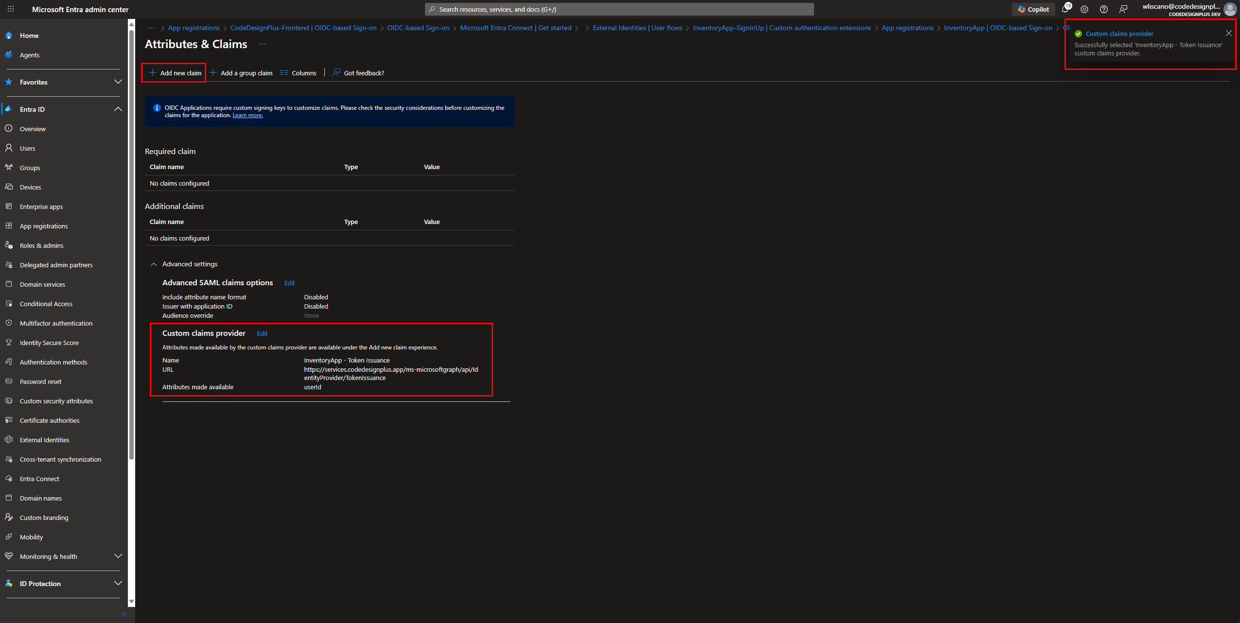The width and height of the screenshot is (1240, 623).
Task: Click the Identity Secure Score trophy icon
Action: point(9,342)
